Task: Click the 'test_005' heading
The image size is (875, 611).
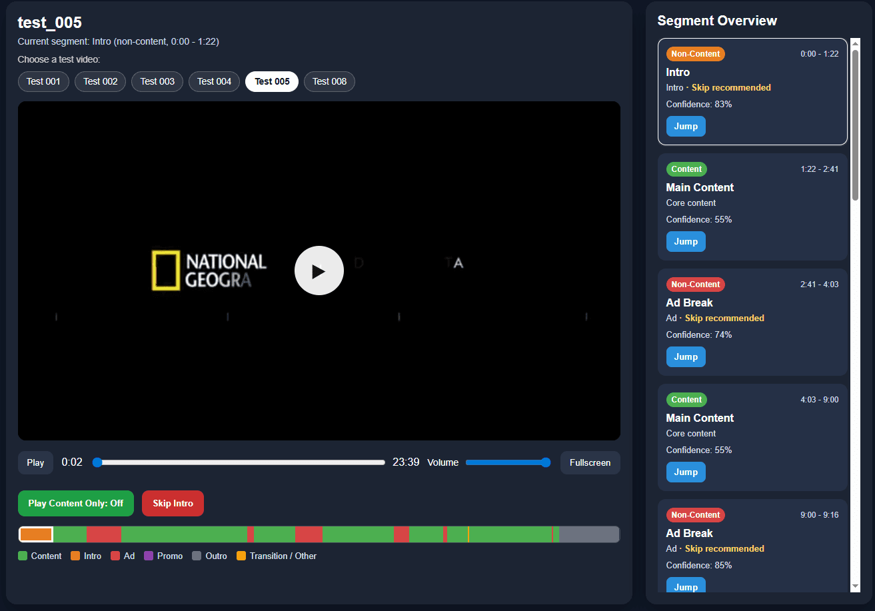Action: [x=50, y=22]
